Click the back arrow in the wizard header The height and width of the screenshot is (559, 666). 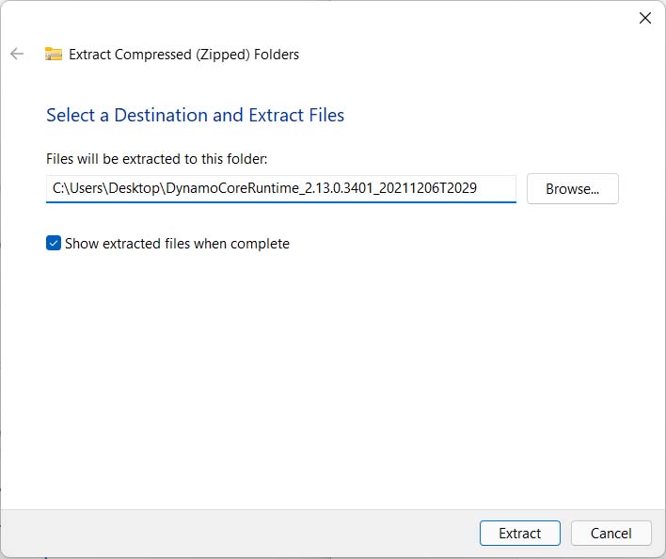coord(17,54)
